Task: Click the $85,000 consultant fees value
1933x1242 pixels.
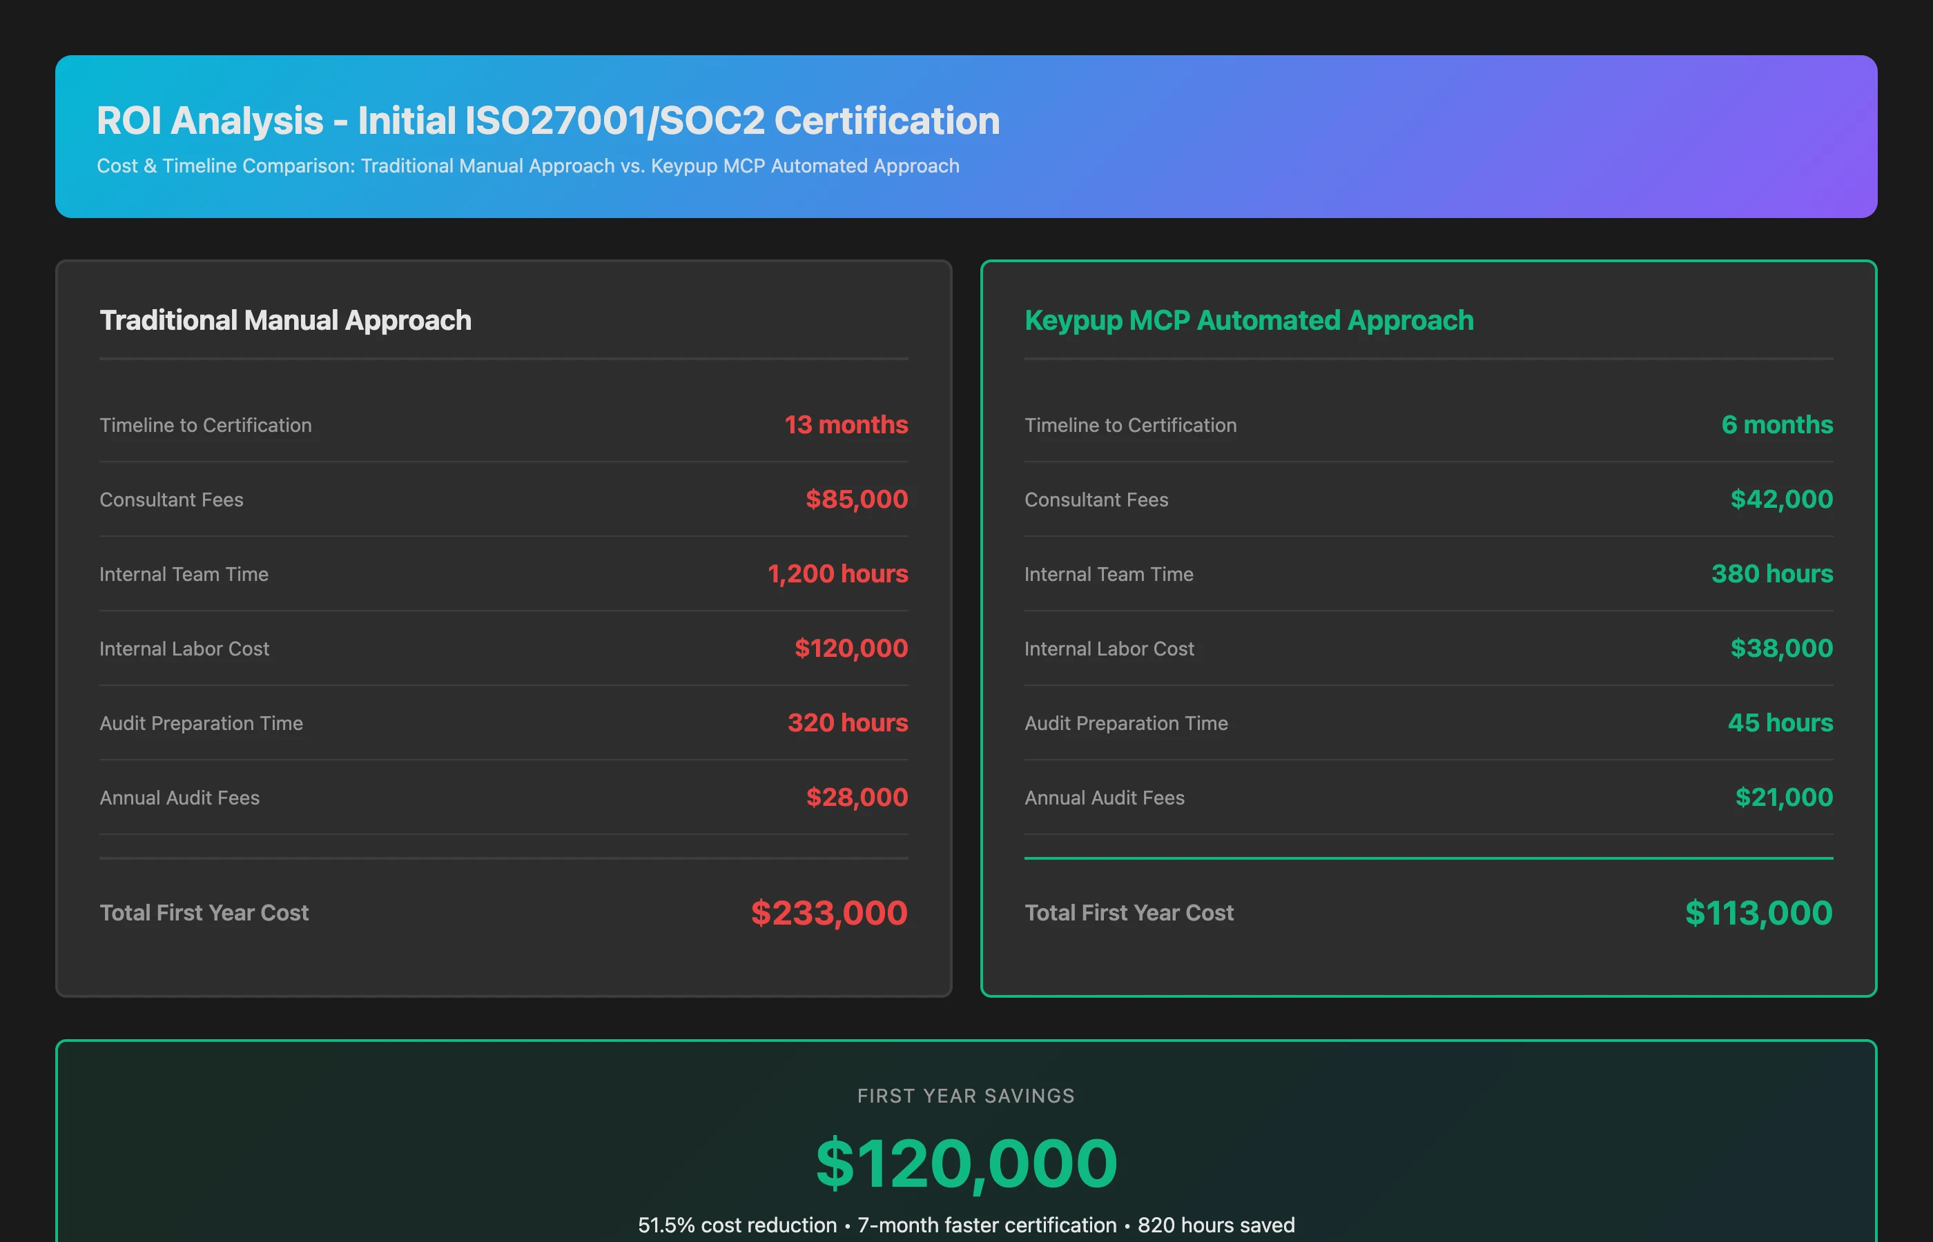Action: coord(856,500)
